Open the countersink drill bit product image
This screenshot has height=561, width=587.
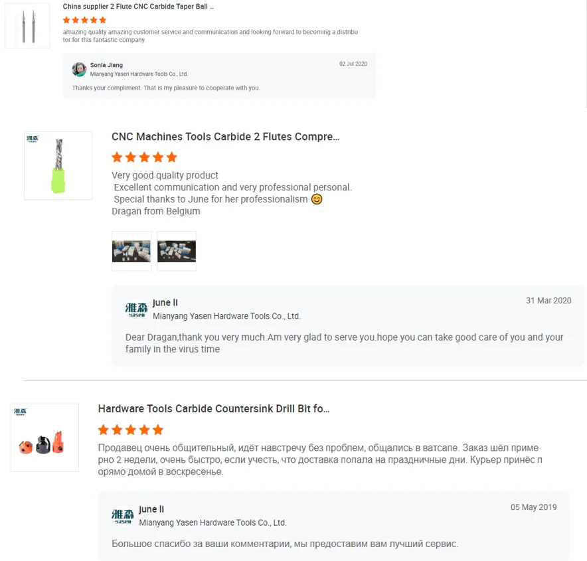(44, 438)
